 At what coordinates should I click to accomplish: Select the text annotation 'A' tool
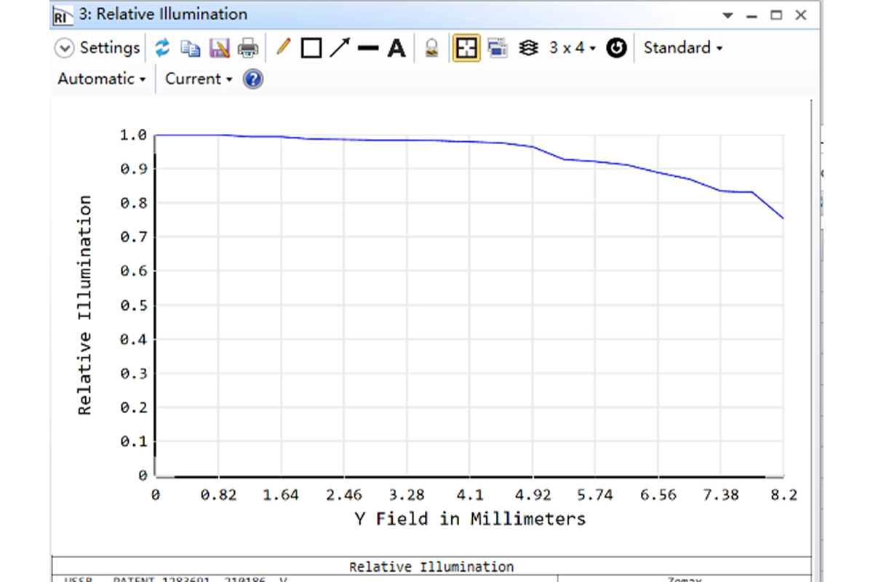tap(396, 49)
